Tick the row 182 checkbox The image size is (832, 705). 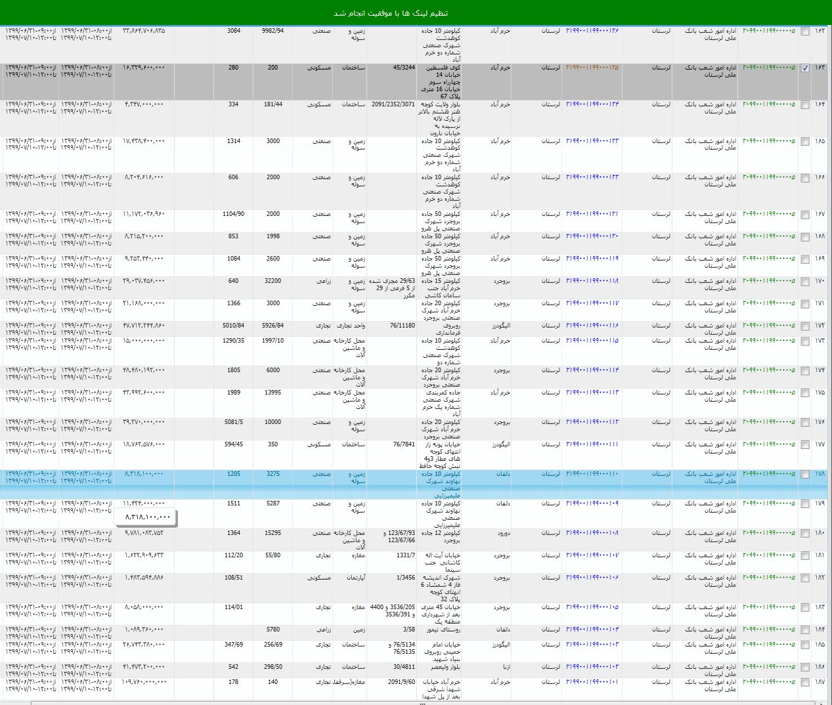click(805, 579)
